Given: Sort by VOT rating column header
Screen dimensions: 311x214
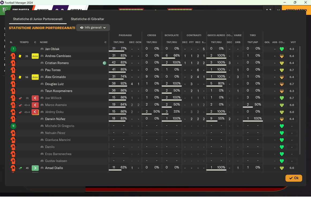Looking at the screenshot, I should [293, 42].
